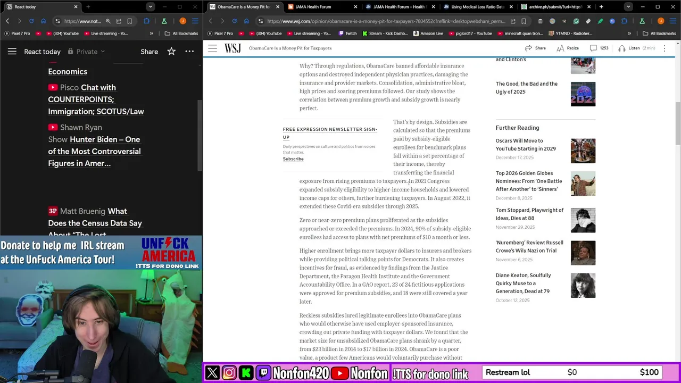The width and height of the screenshot is (681, 383).
Task: Open the Notion sidebar hamburger menu
Action: point(12,52)
